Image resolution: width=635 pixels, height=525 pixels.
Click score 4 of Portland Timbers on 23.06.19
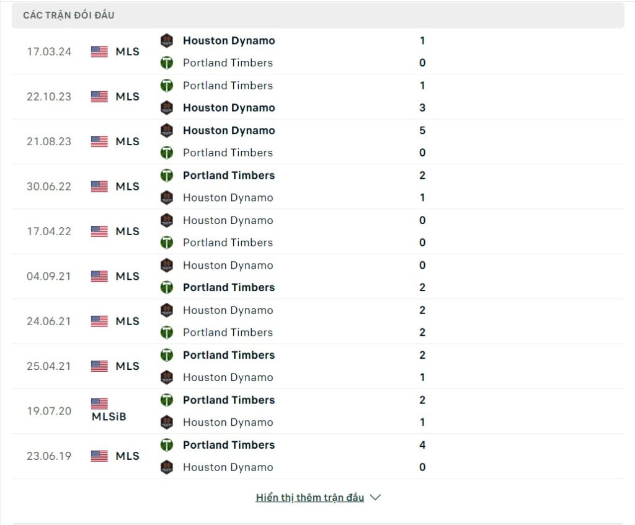pos(422,445)
